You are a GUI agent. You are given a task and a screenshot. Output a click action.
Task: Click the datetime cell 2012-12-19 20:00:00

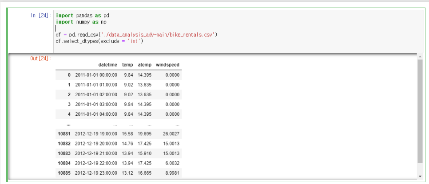pyautogui.click(x=96, y=144)
